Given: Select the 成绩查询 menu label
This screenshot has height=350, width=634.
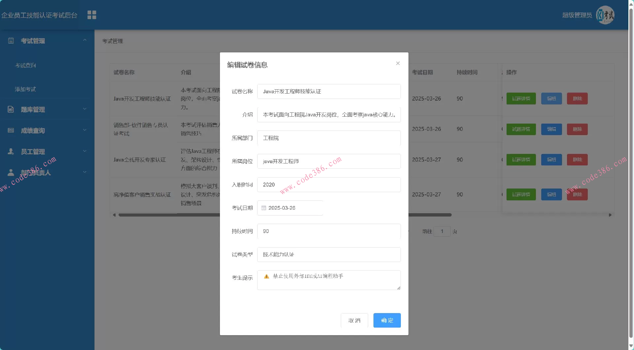Looking at the screenshot, I should pyautogui.click(x=33, y=131).
